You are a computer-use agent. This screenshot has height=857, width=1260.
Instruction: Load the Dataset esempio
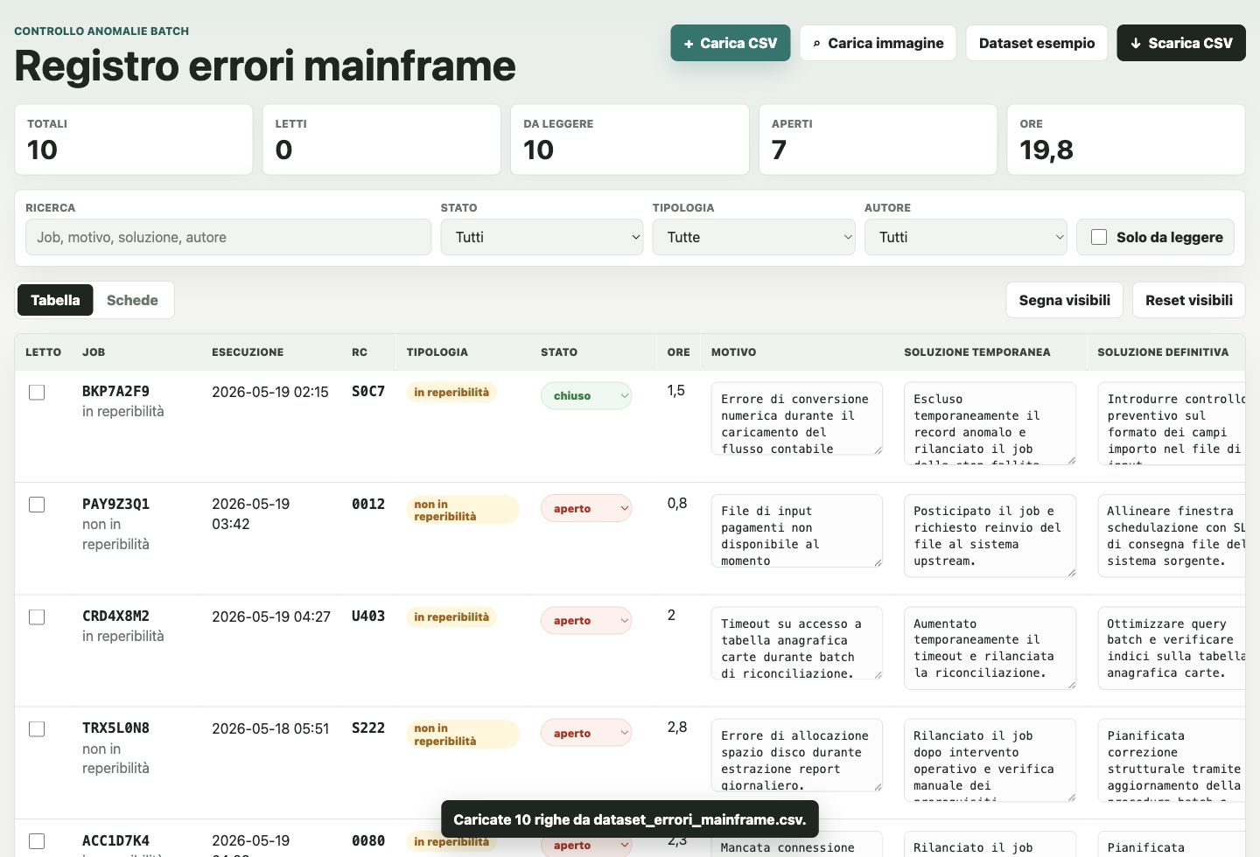pos(1037,43)
